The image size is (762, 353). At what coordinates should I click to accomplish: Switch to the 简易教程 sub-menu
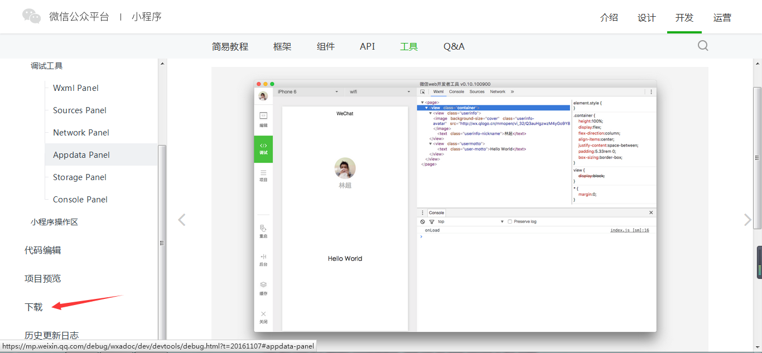tap(230, 47)
